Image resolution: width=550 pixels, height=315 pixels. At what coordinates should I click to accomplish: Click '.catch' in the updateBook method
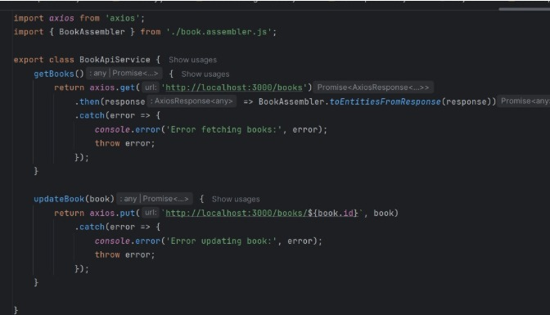coord(89,227)
